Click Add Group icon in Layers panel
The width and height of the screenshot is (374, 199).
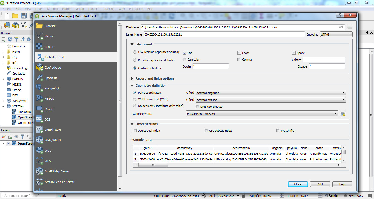[x=10, y=137]
